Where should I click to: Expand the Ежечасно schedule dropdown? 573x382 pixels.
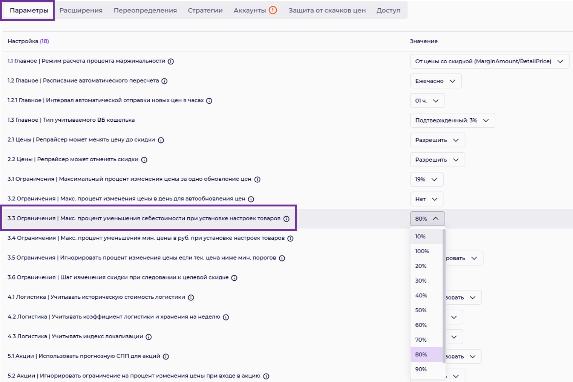point(435,81)
